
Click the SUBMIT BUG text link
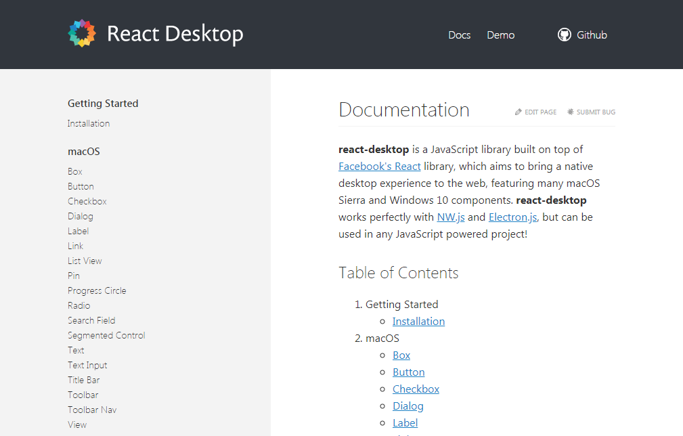point(596,112)
